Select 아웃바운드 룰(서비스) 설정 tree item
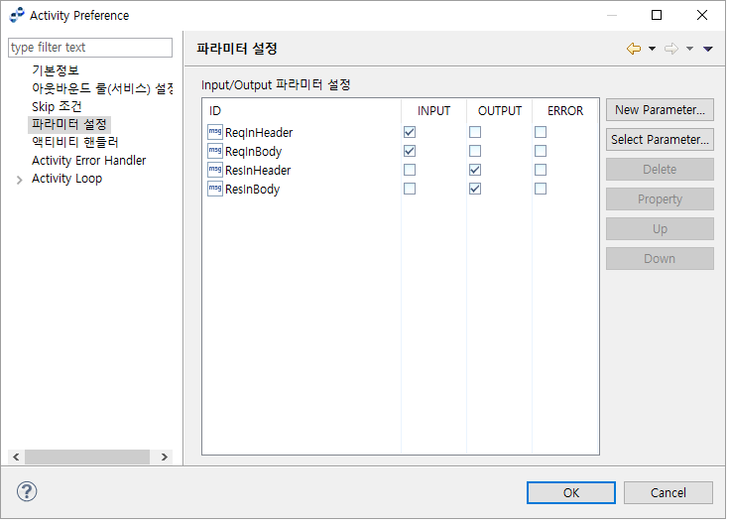729x524 pixels. click(102, 88)
